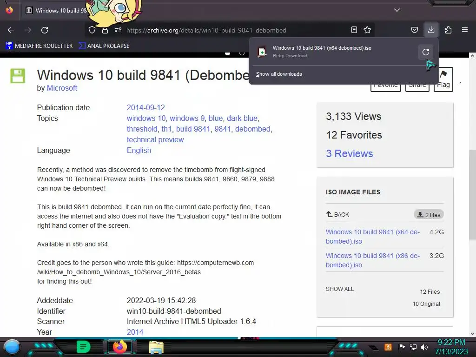The height and width of the screenshot is (357, 476).
Task: Open the dark blue topic link
Action: coord(242,119)
